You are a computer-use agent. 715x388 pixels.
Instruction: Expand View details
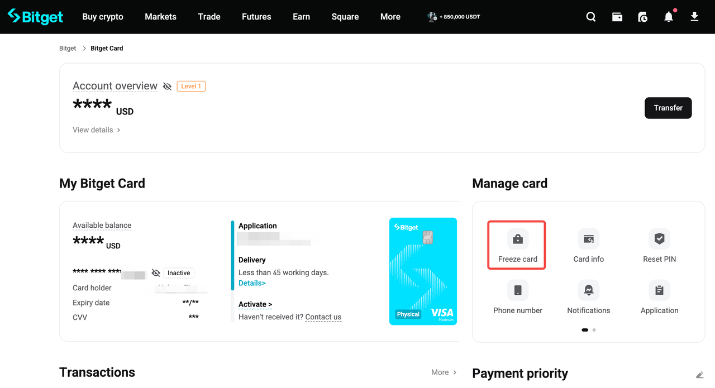coord(96,130)
